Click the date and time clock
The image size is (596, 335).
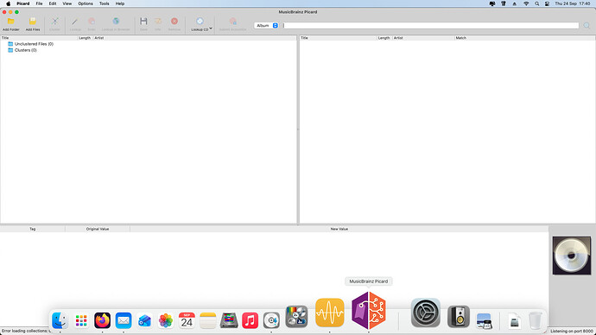click(573, 3)
